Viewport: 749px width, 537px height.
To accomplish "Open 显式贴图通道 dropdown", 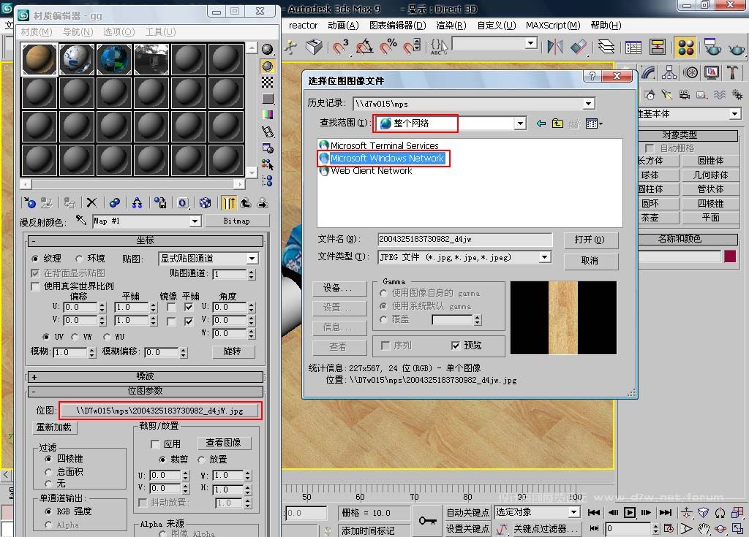I will (x=252, y=259).
